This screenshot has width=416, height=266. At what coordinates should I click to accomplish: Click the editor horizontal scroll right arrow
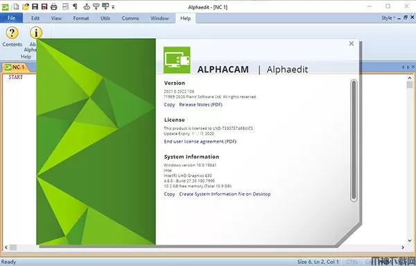coord(403,247)
